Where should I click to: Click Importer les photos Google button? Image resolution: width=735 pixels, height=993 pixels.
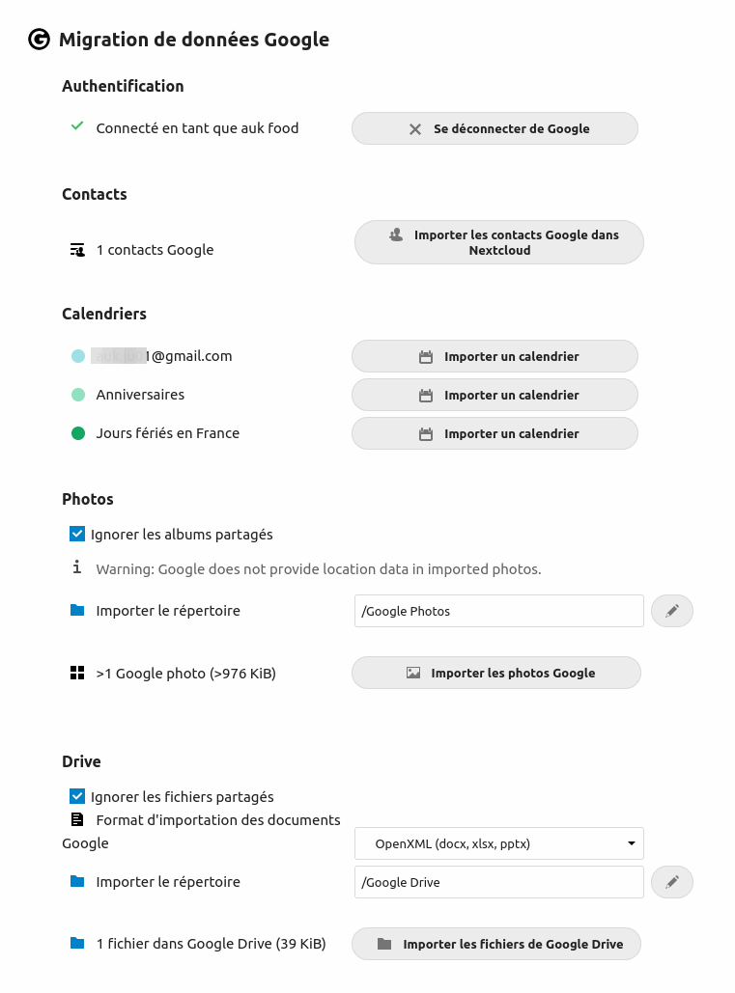[x=496, y=673]
